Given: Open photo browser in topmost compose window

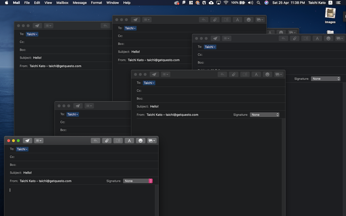Looking at the screenshot, I should pos(260,20).
